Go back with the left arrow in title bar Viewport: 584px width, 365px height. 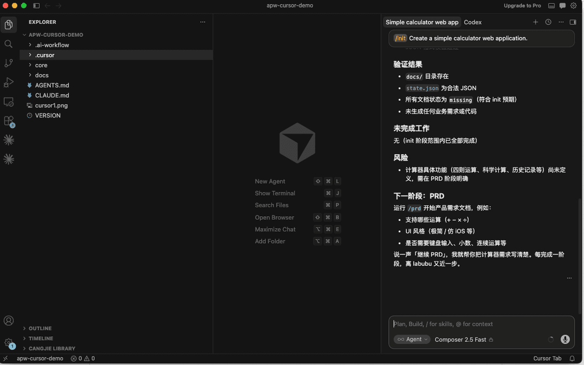[x=48, y=5]
